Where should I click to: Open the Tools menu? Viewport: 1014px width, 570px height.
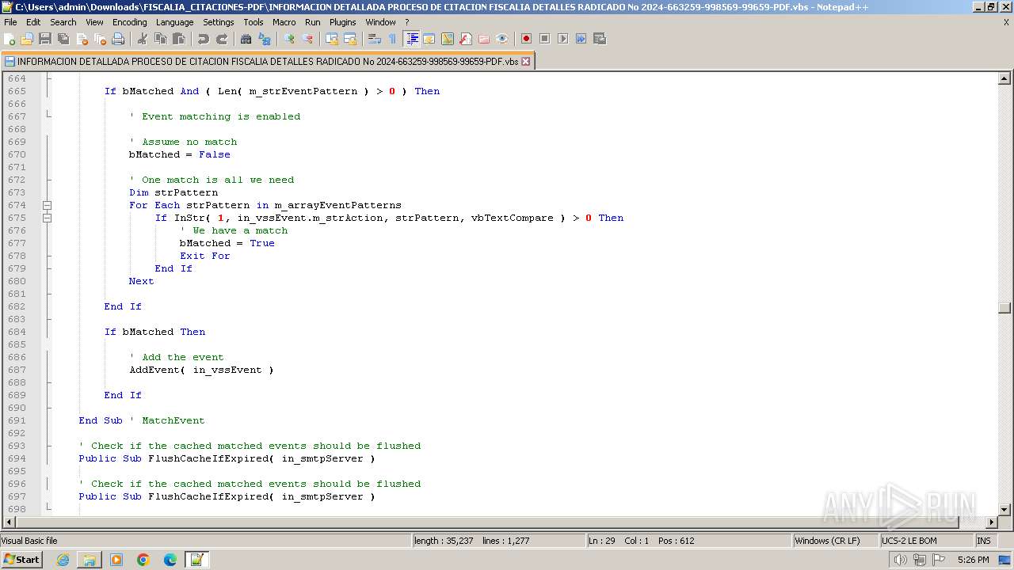pos(253,22)
